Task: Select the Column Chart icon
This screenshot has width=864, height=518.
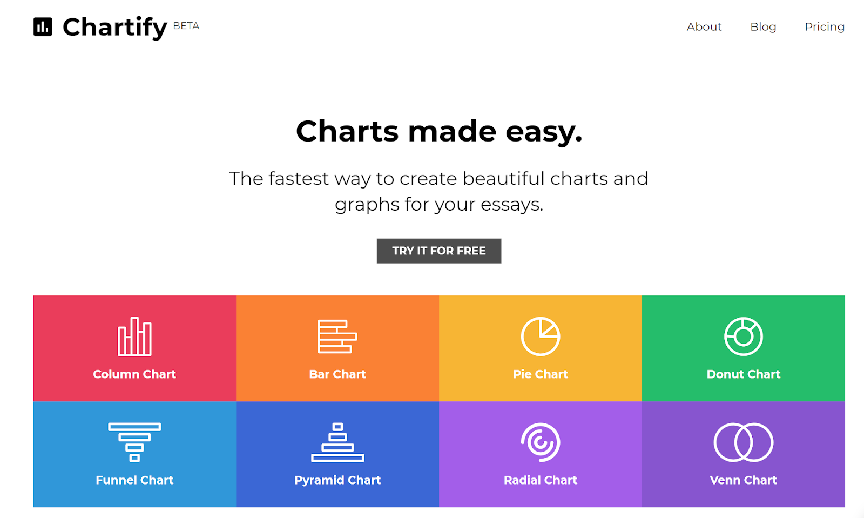Action: [134, 336]
